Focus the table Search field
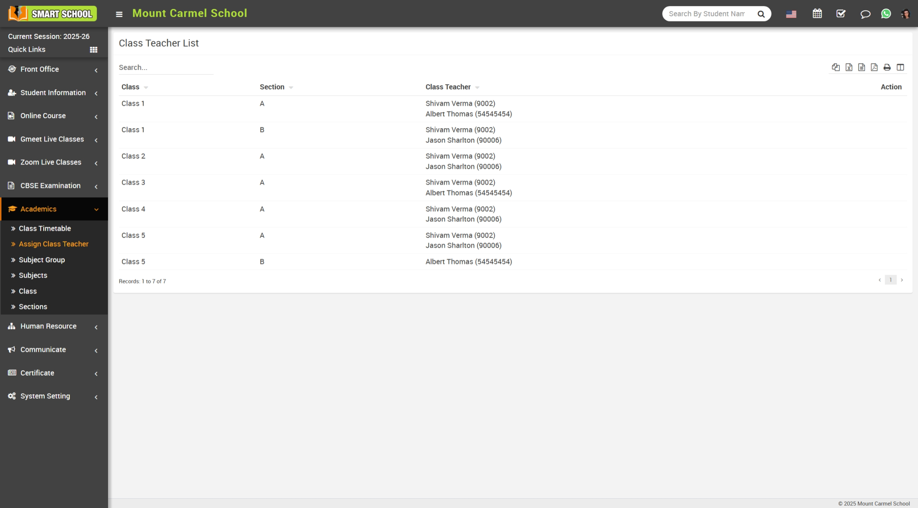 [166, 67]
